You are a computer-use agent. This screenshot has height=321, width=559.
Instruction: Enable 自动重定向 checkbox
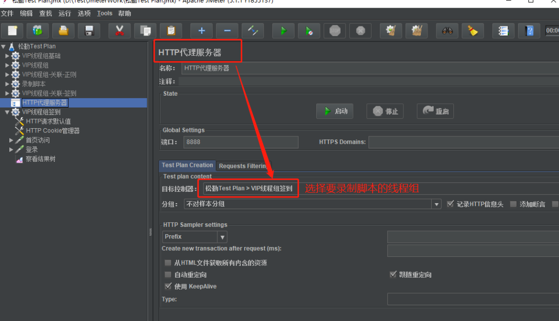pos(168,274)
